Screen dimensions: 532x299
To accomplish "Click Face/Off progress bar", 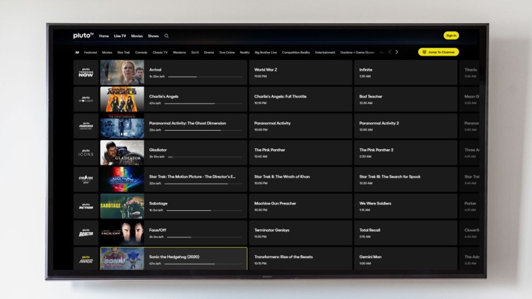I will pyautogui.click(x=205, y=237).
